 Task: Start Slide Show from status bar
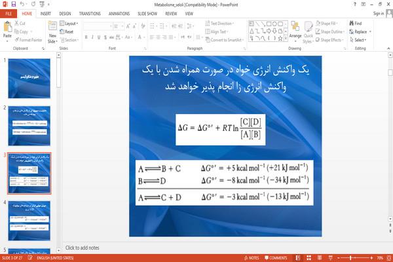pyautogui.click(x=330, y=257)
